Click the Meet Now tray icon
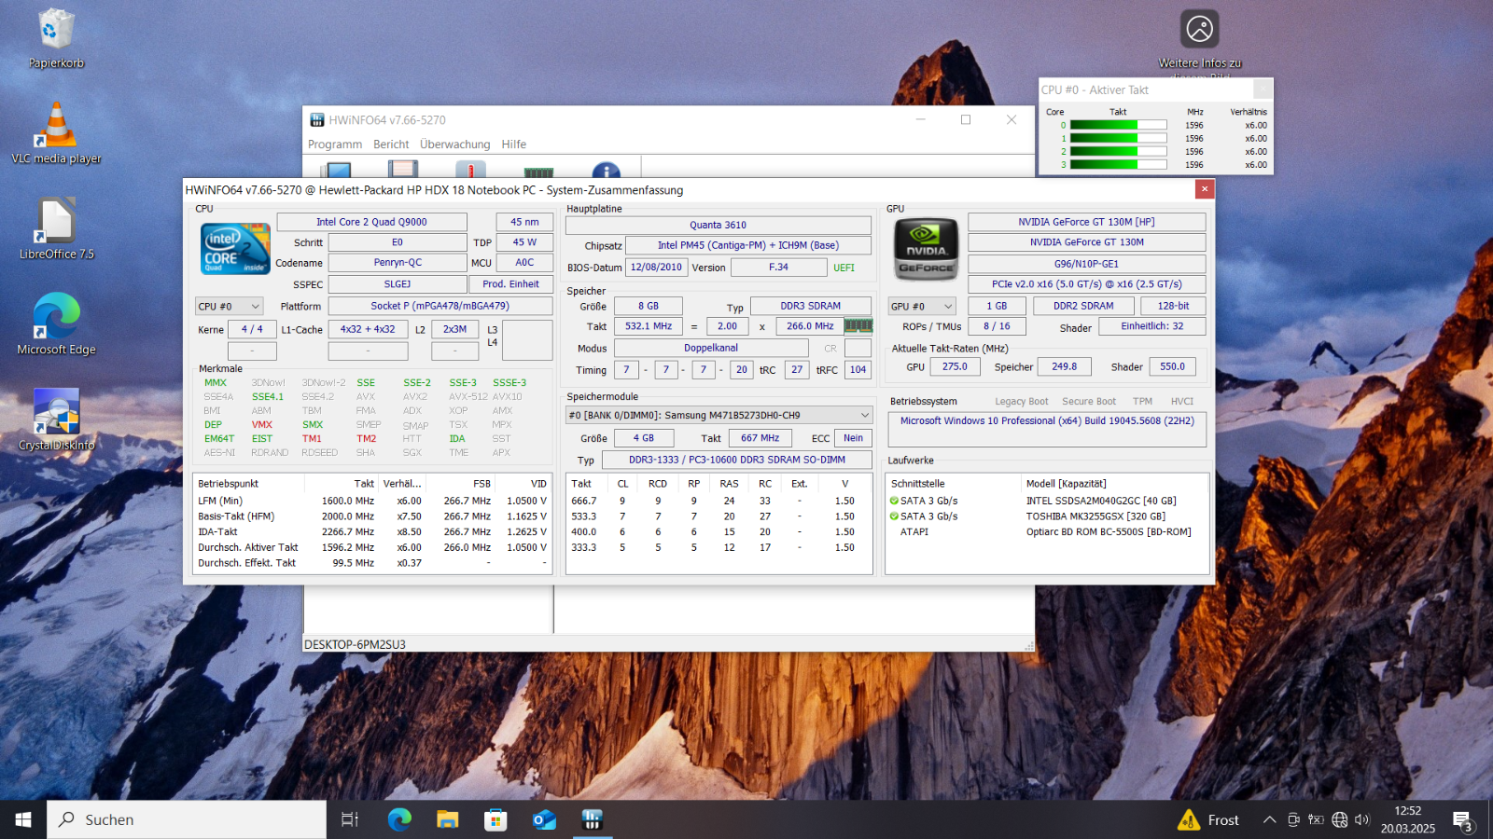The width and height of the screenshot is (1493, 839). (1293, 819)
